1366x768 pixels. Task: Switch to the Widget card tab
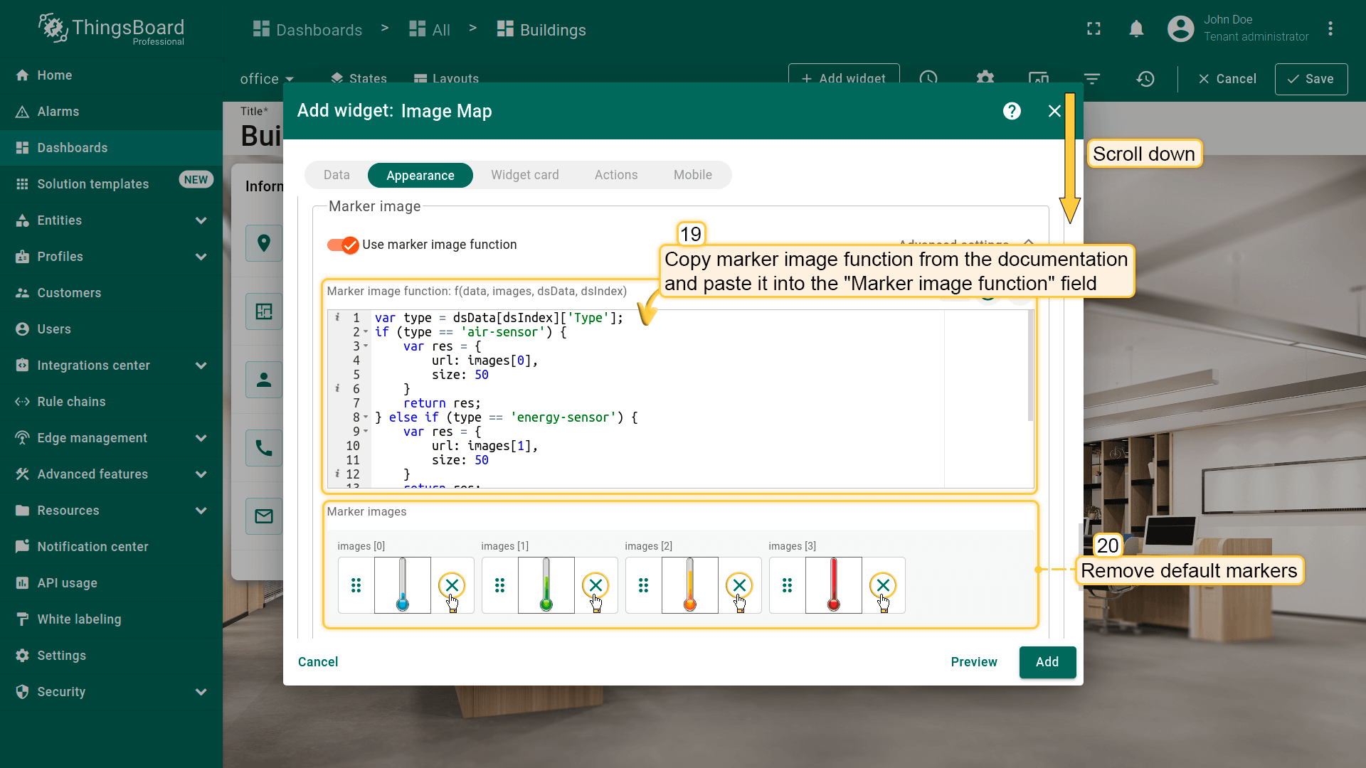point(524,175)
